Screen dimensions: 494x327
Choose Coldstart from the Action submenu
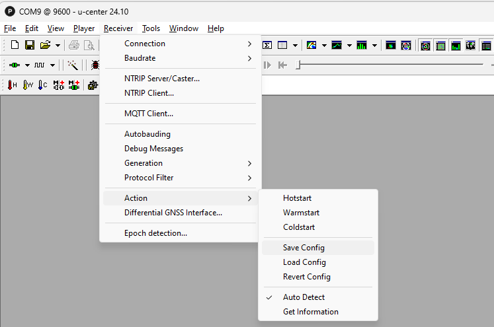tap(318, 227)
